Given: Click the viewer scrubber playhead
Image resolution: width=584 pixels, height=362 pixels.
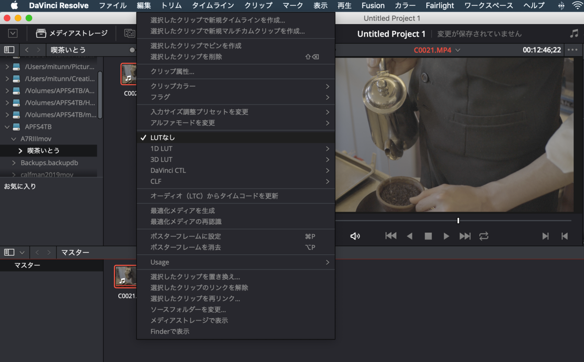Looking at the screenshot, I should [458, 221].
